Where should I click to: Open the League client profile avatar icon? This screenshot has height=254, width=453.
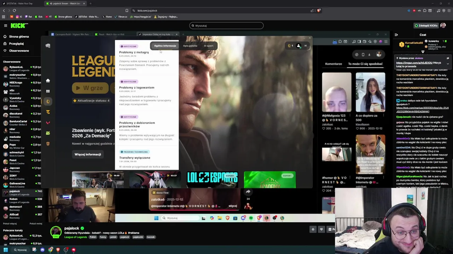click(298, 46)
